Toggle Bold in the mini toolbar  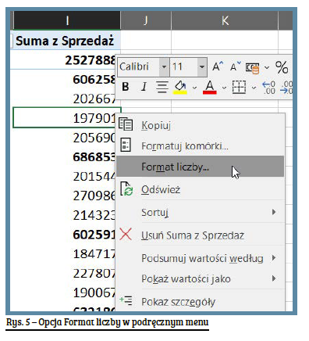tap(126, 87)
